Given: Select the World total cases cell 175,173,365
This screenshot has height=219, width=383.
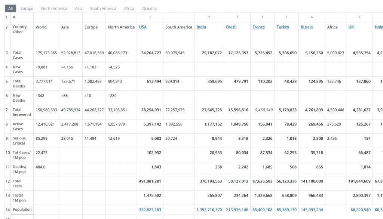Looking at the screenshot, I should point(46,53).
